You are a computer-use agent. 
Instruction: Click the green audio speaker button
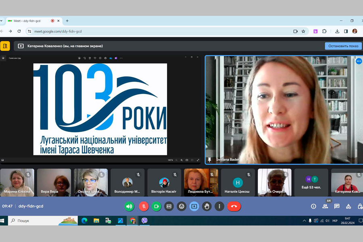tap(129, 206)
